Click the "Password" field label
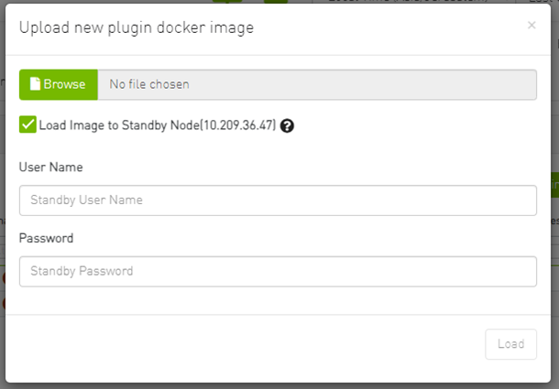 click(47, 238)
